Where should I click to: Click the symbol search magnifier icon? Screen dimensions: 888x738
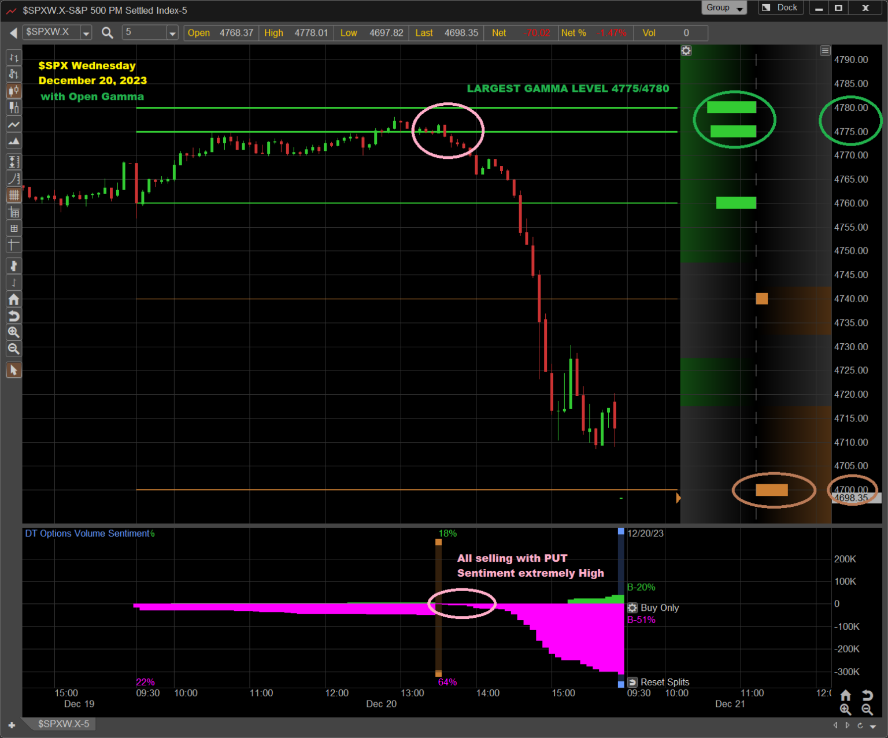click(107, 33)
